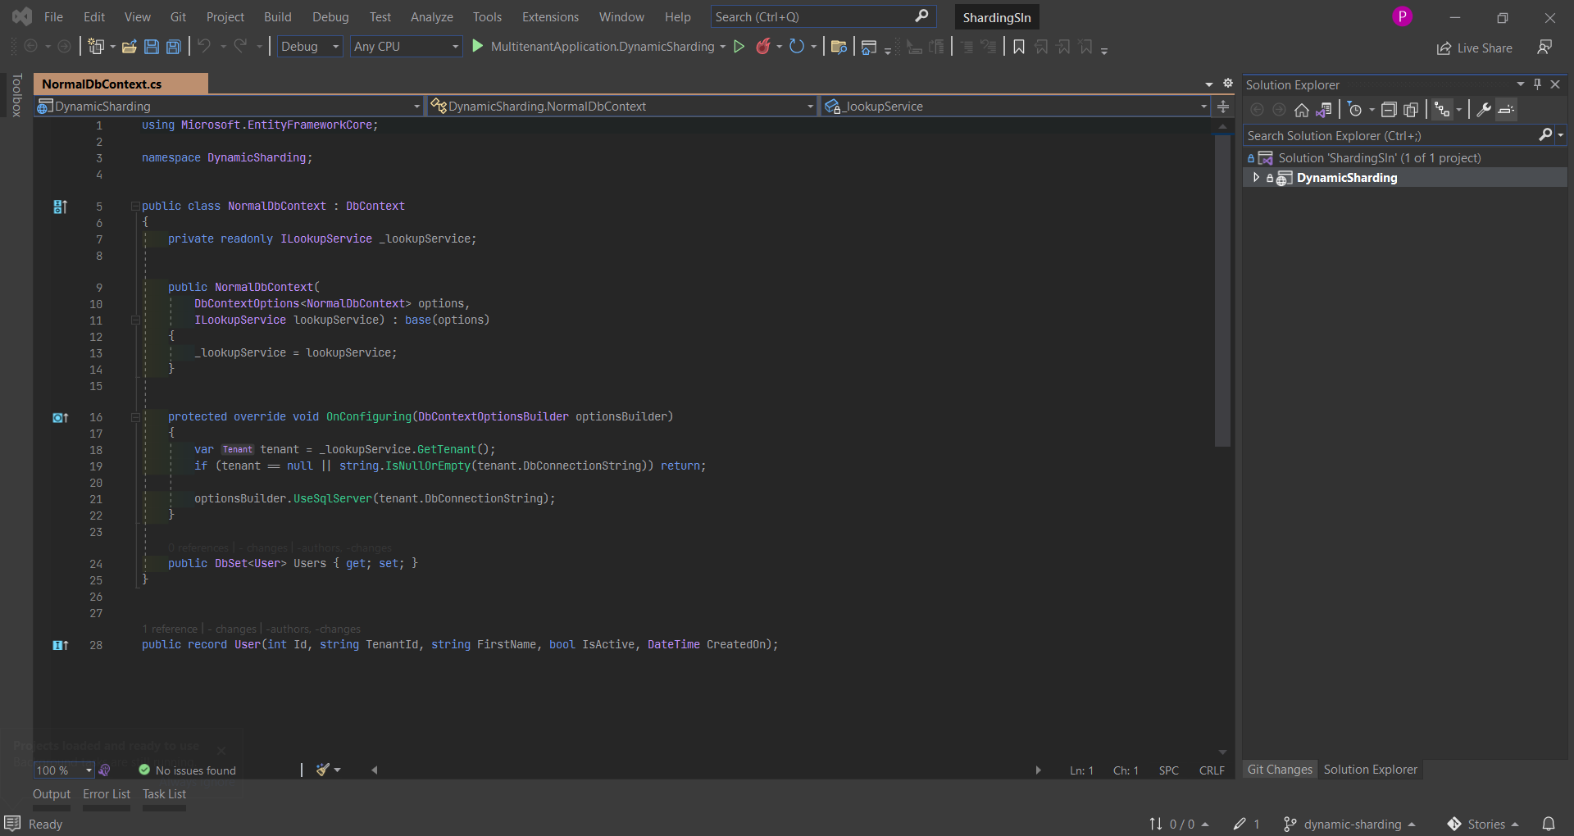Expand the DynamicSharding project node
This screenshot has height=836, width=1574.
(1256, 178)
